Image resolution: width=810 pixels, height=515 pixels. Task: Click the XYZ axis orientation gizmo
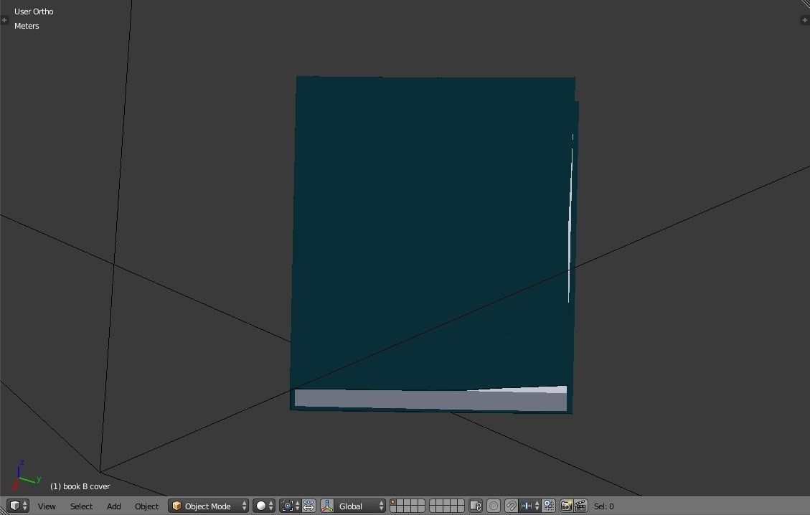[25, 476]
